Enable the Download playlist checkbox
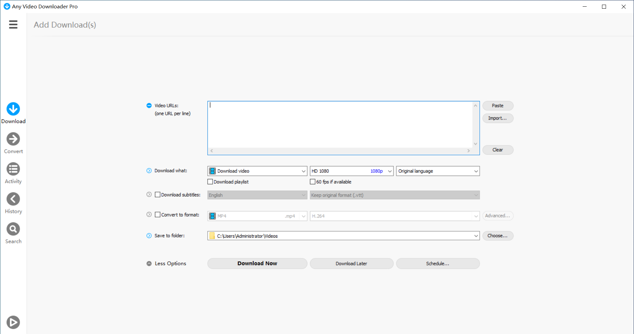The image size is (634, 334). tap(210, 182)
